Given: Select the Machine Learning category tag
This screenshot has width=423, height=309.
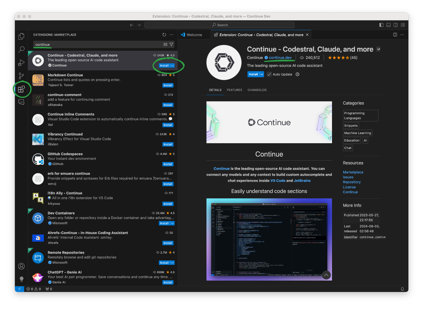Looking at the screenshot, I should click(x=358, y=133).
